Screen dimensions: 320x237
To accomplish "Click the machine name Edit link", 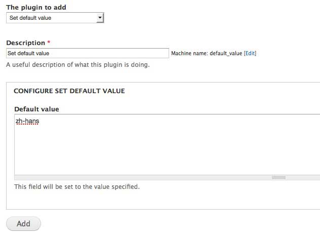I will click(x=250, y=53).
